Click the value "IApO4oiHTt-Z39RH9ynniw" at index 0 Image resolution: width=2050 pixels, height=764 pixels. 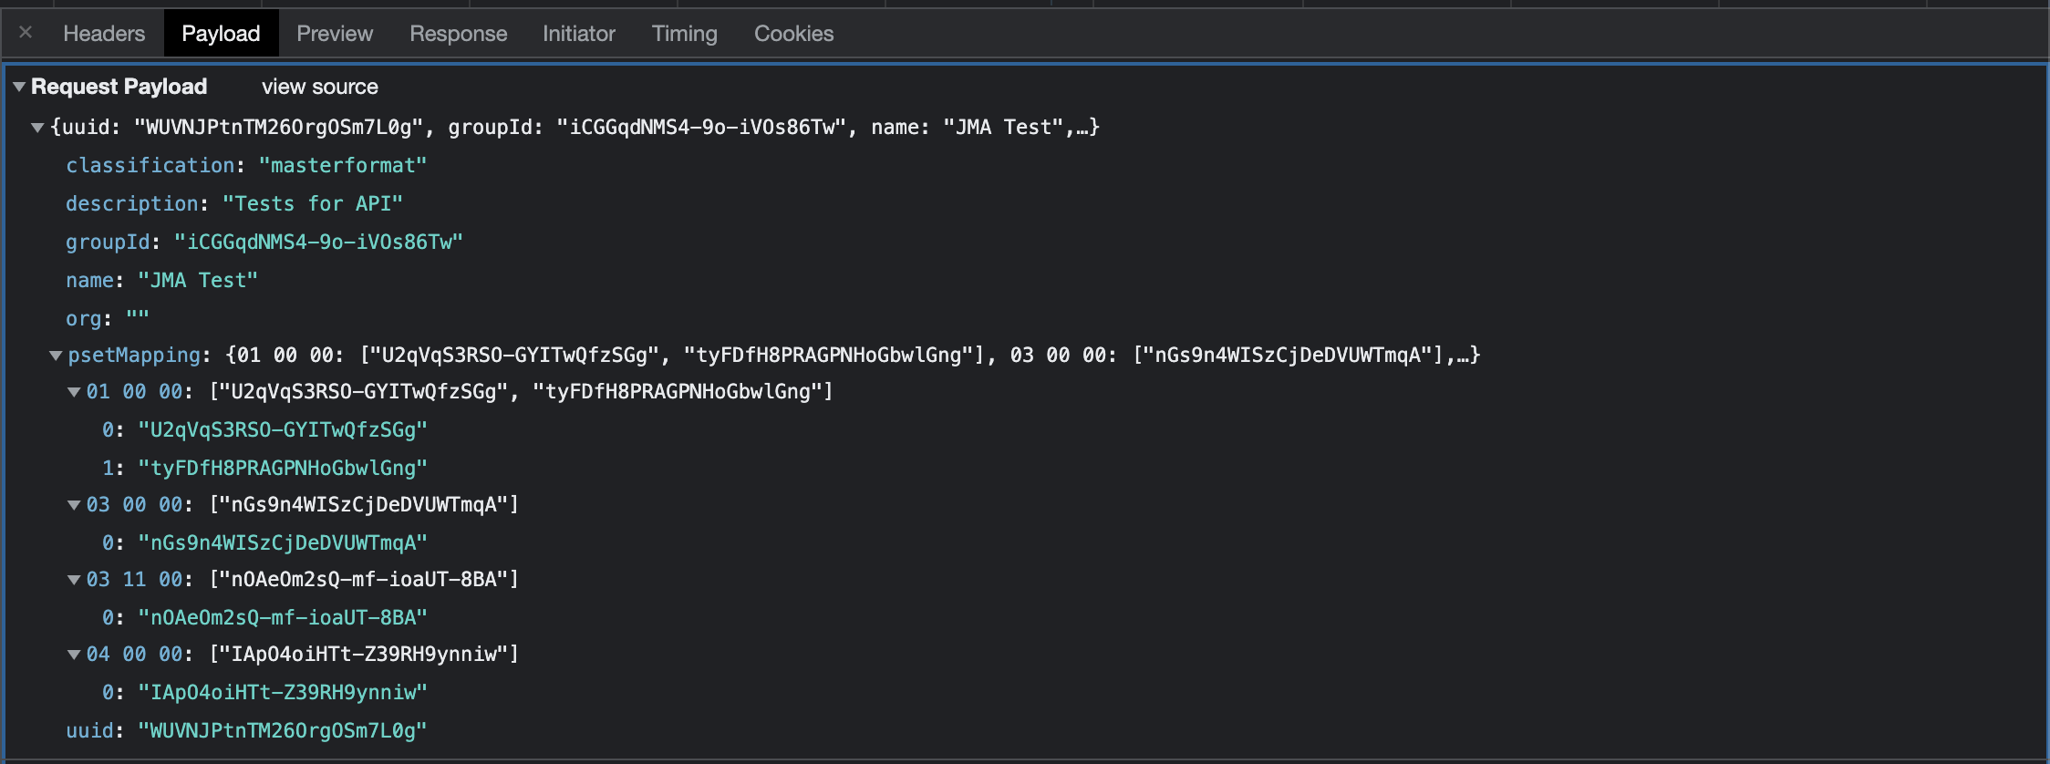[x=283, y=693]
